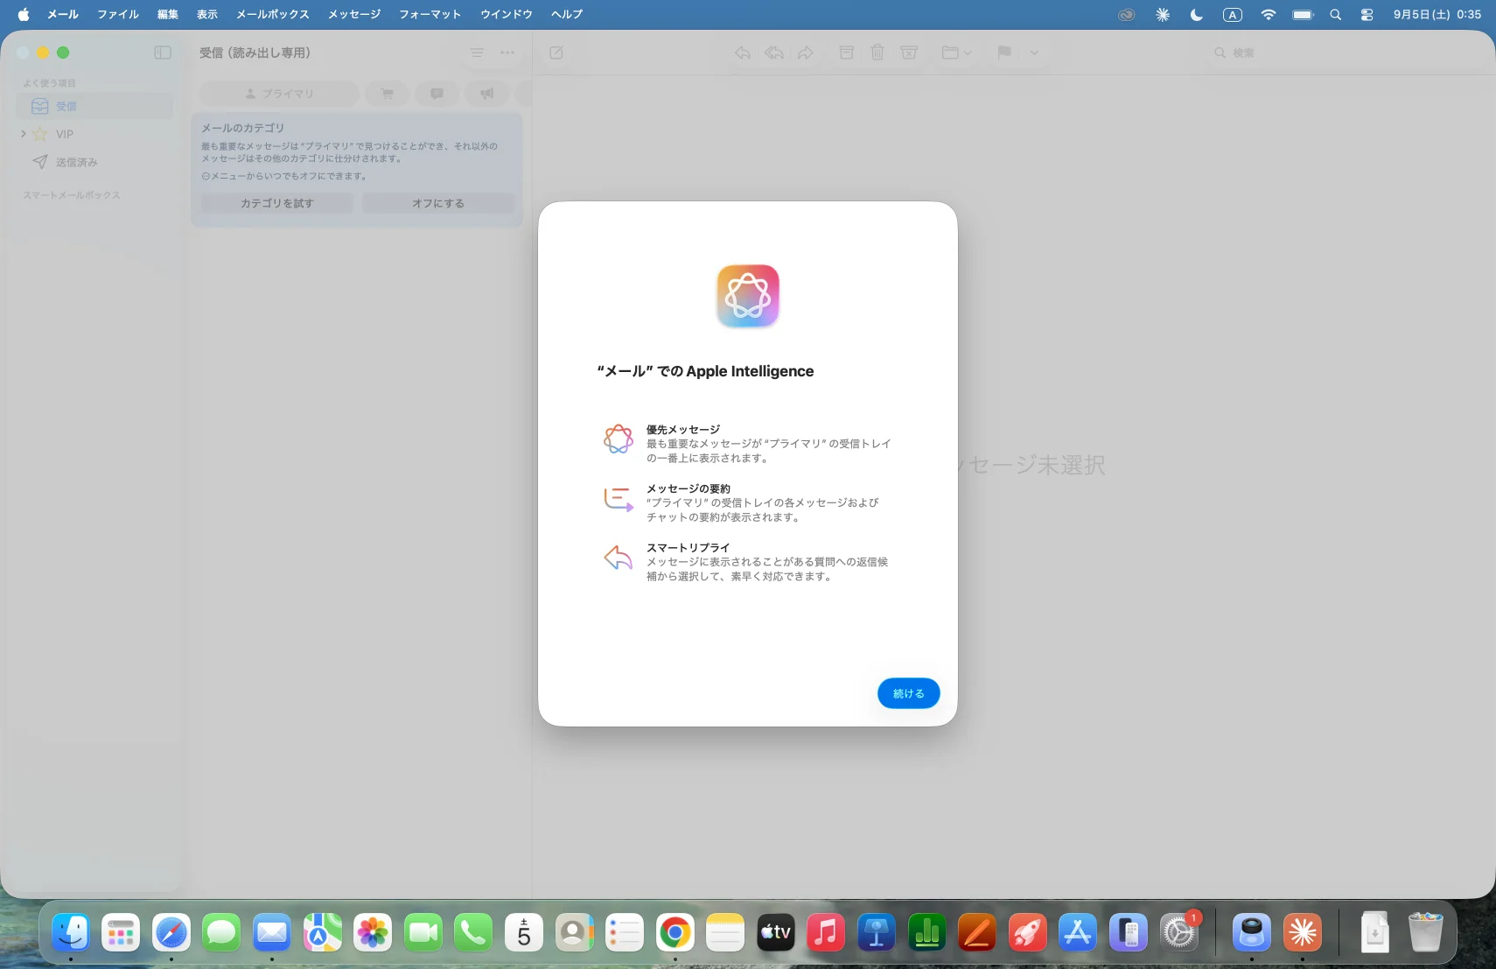Screen dimensions: 1496x969
Task: Click the 続ける button in the dialog
Action: (908, 693)
